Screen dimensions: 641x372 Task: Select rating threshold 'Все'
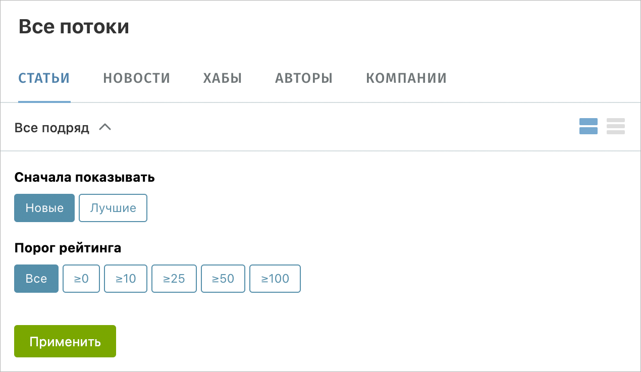(x=36, y=278)
